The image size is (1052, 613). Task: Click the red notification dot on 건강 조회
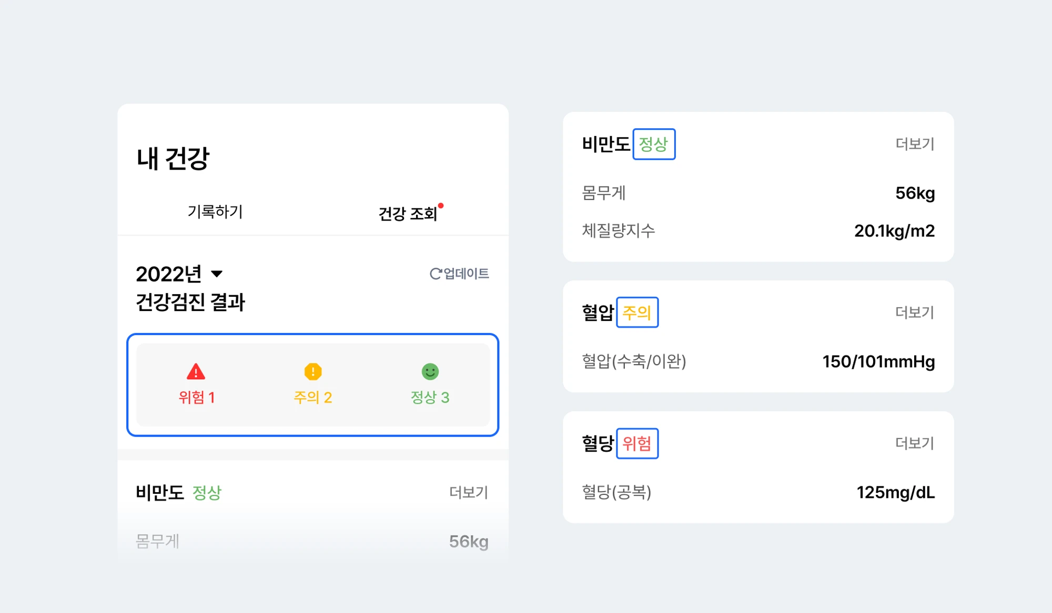(441, 205)
